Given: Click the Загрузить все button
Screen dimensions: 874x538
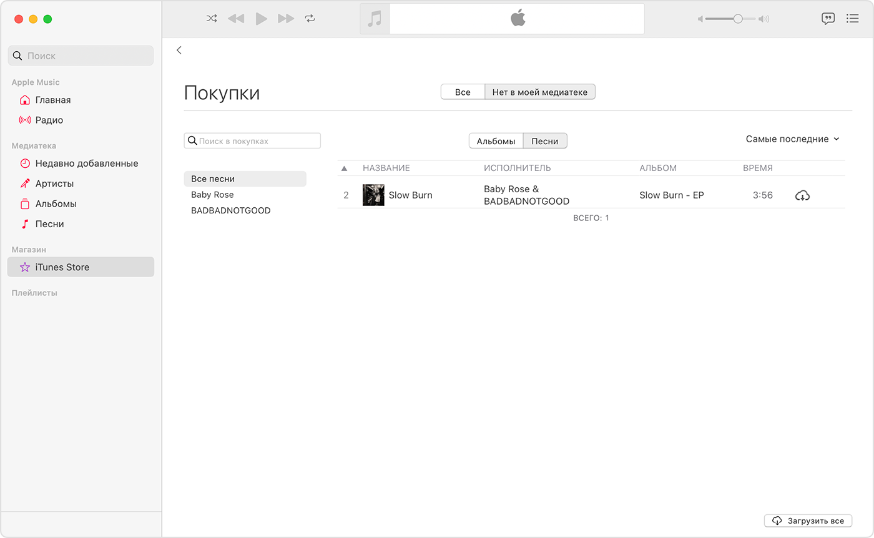Looking at the screenshot, I should pos(808,521).
